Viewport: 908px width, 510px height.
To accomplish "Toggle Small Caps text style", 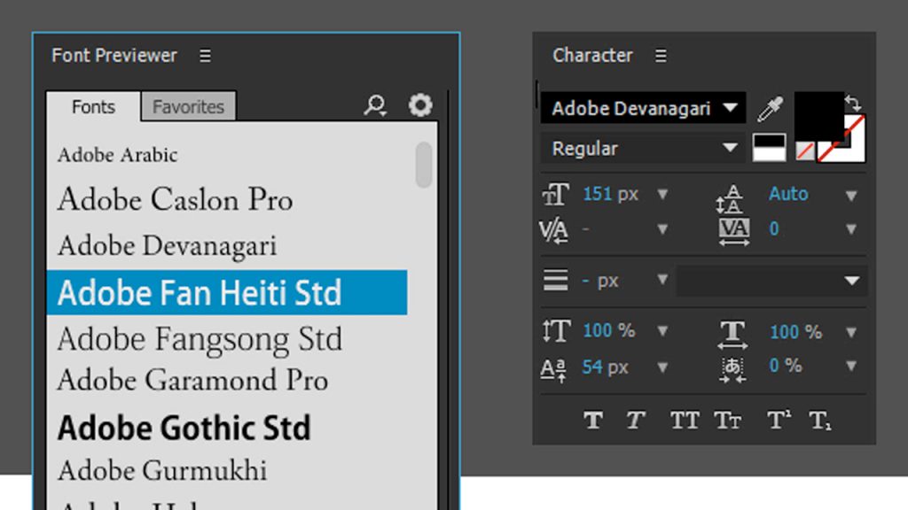I will 728,421.
